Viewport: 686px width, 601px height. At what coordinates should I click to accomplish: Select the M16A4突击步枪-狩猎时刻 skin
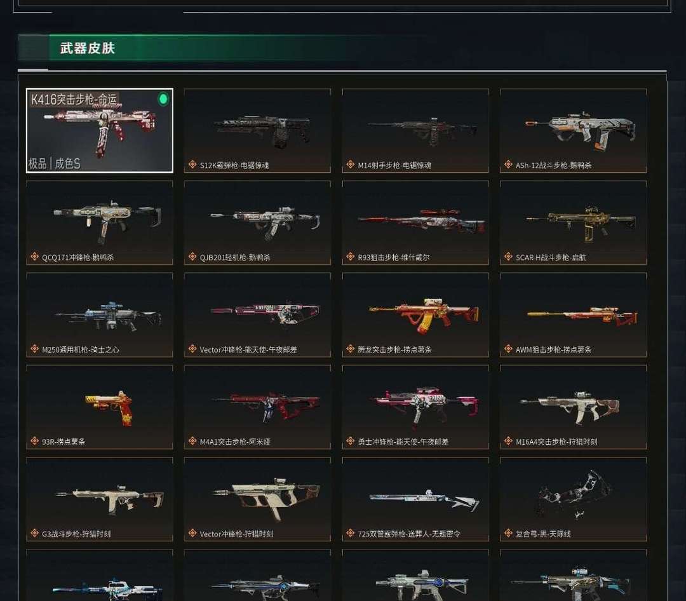point(573,407)
